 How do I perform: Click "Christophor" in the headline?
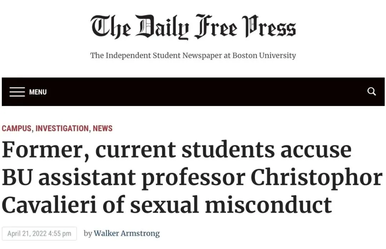[316, 177]
